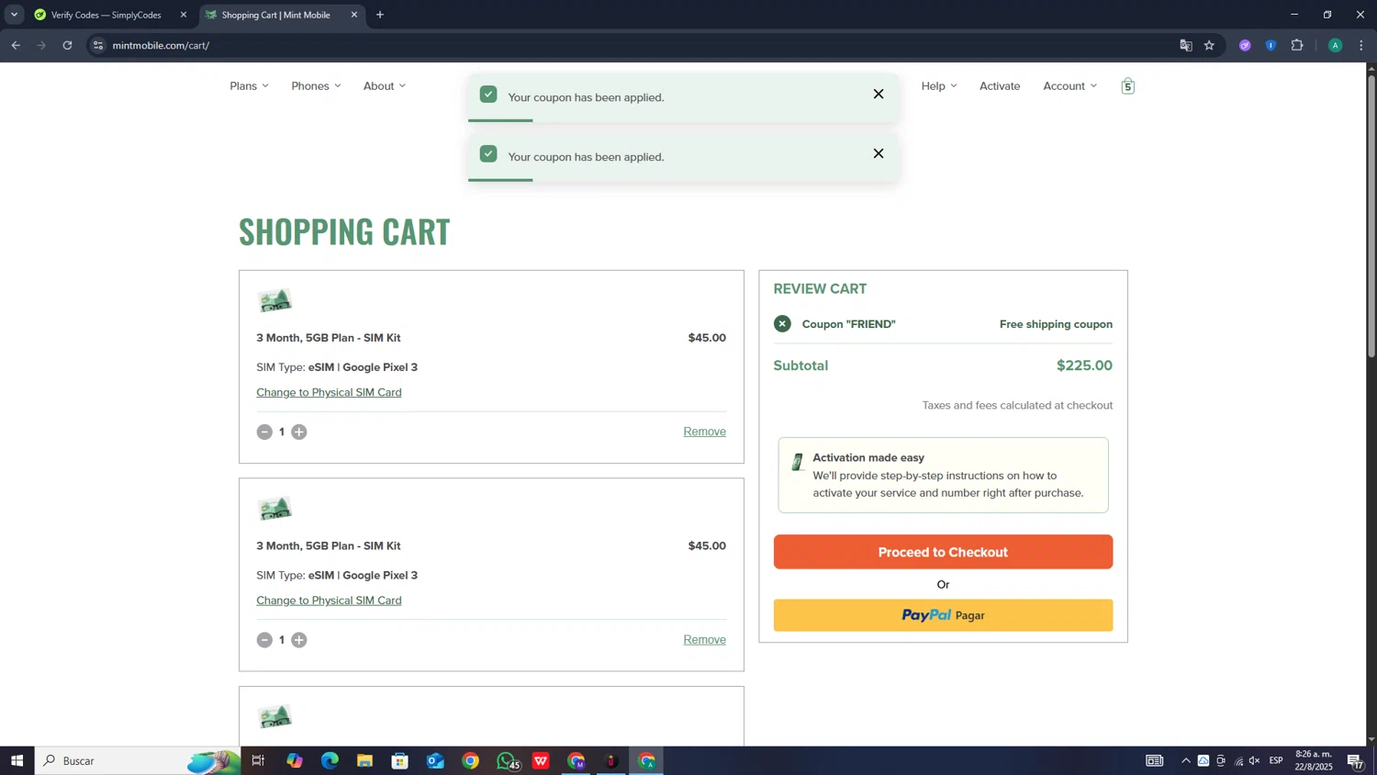The image size is (1377, 775).
Task: Bookmark this page with the star icon
Action: [x=1209, y=45]
